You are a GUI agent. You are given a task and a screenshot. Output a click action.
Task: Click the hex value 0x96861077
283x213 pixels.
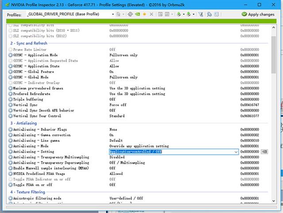coord(249,116)
